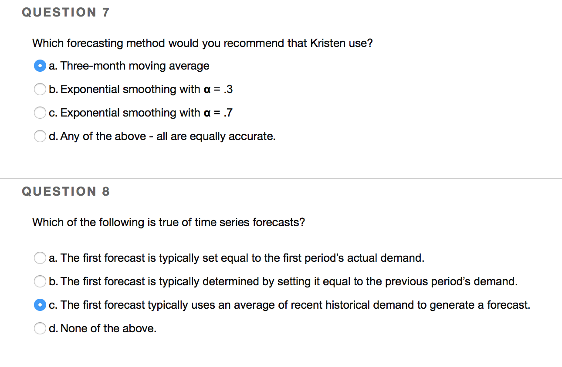Choose Exponential smoothing with α = .7
This screenshot has width=562, height=367.
(x=40, y=113)
